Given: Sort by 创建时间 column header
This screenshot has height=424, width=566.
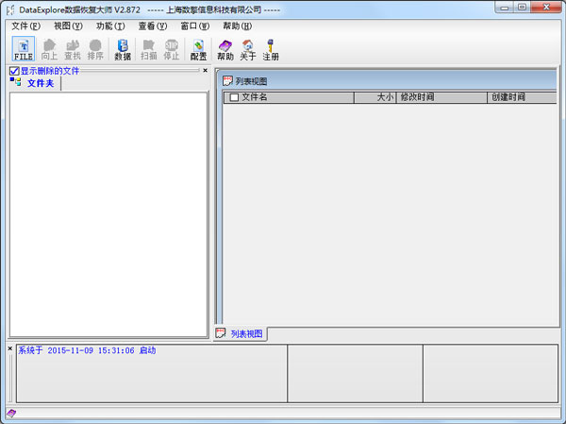Looking at the screenshot, I should click(x=522, y=97).
